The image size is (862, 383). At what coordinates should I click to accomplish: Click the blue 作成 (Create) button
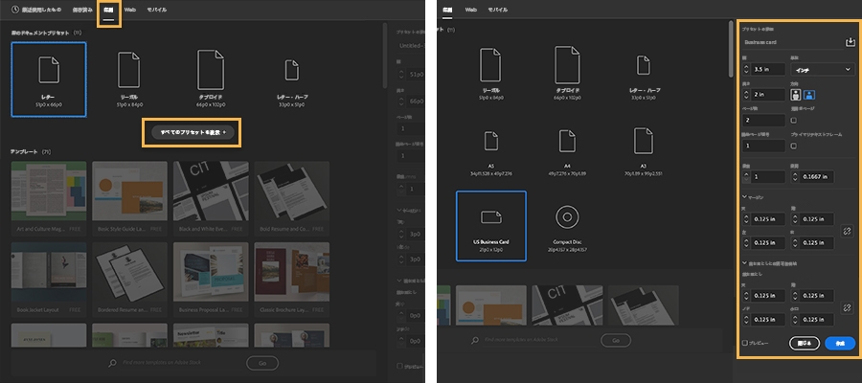pos(840,343)
